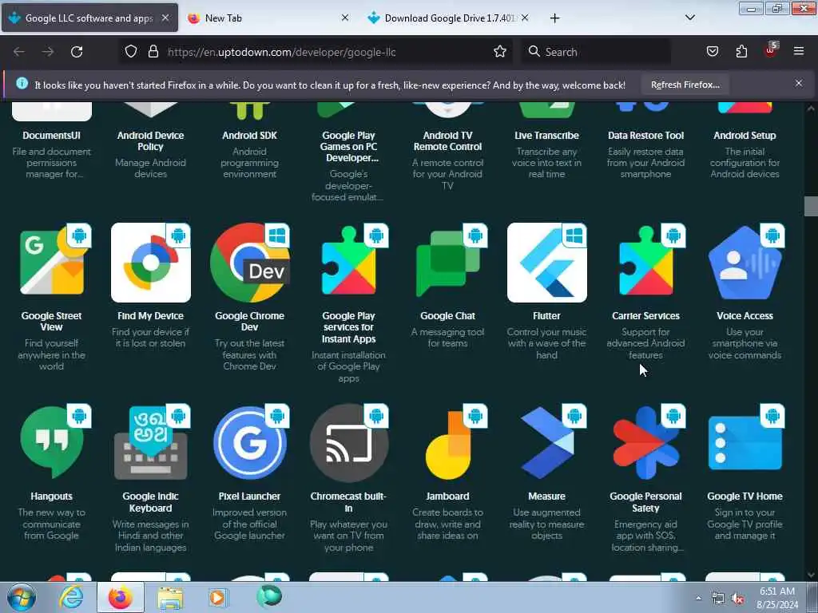Click the page vertical scrollbar thumb
The image size is (818, 613).
click(x=811, y=206)
